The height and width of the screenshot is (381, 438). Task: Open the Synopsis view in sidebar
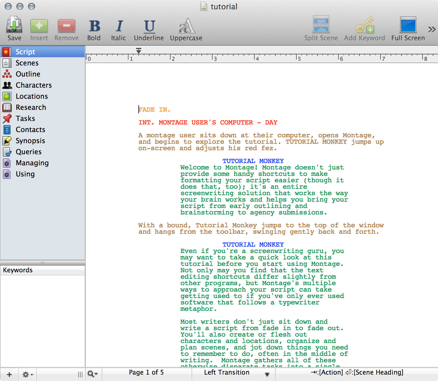coord(30,141)
